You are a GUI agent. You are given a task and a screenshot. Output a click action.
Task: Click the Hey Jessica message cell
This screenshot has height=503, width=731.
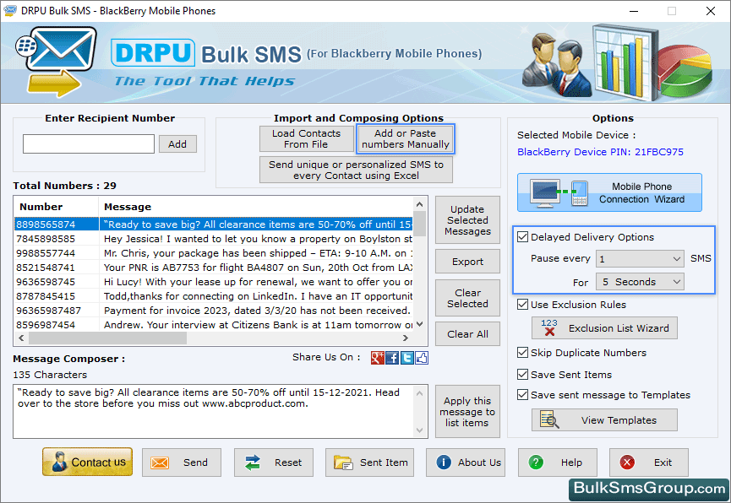click(x=256, y=239)
